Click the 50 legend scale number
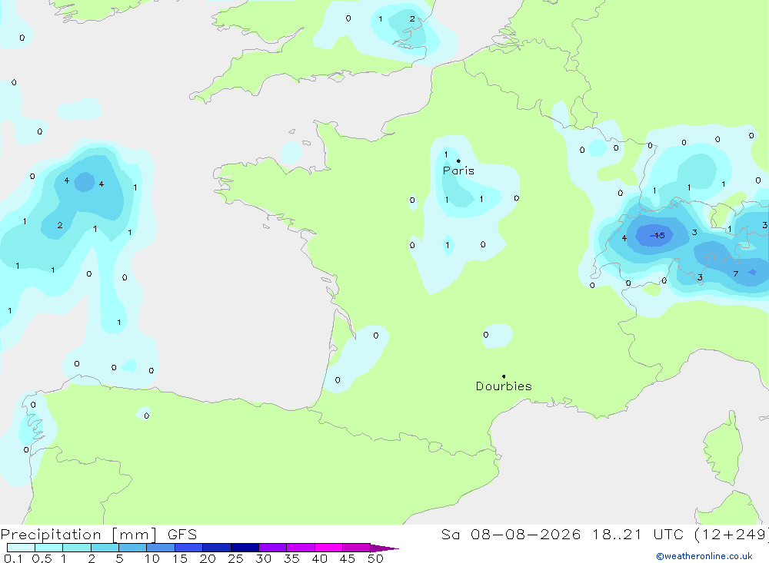This screenshot has width=769, height=563. [375, 558]
